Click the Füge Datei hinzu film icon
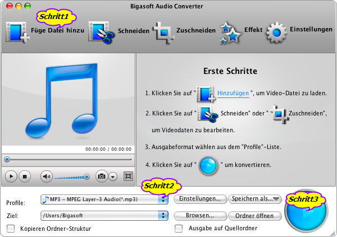The height and width of the screenshot is (237, 337). pyautogui.click(x=17, y=32)
